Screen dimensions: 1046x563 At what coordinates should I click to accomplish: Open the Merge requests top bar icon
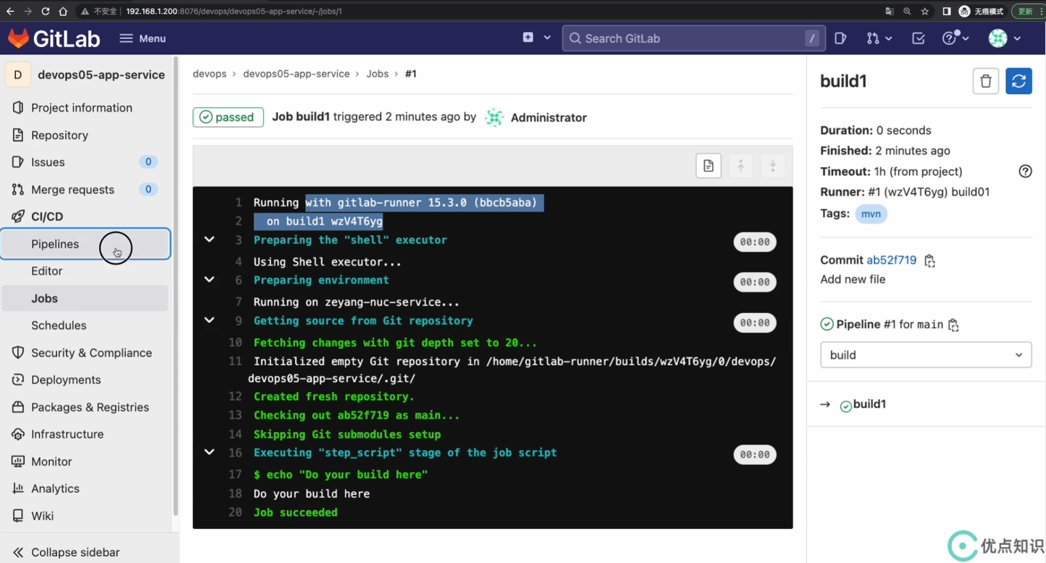coord(873,39)
